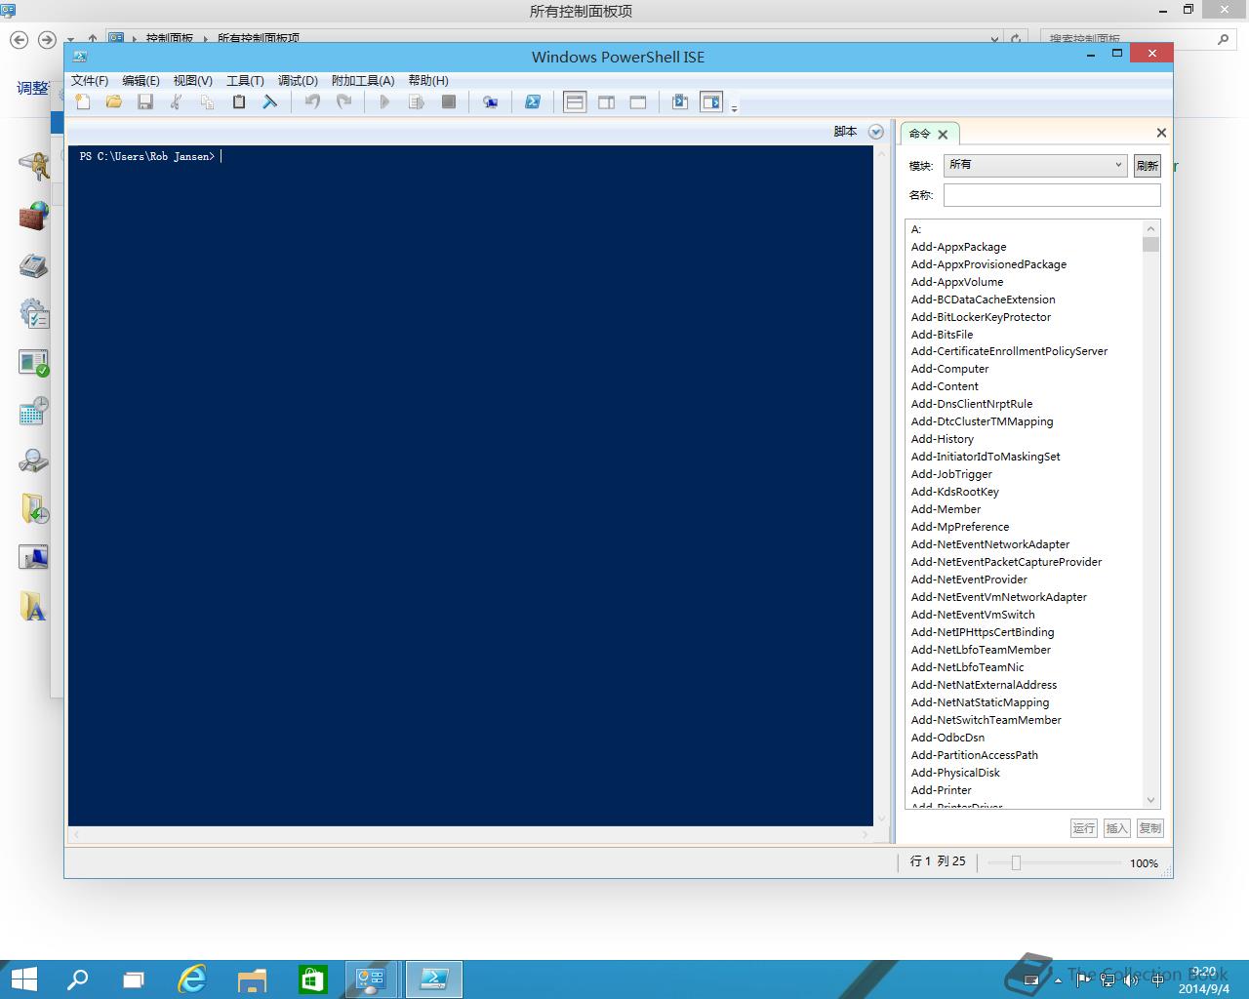Copy with the toolbar copy icon
Image resolution: width=1249 pixels, height=999 pixels.
[x=207, y=101]
